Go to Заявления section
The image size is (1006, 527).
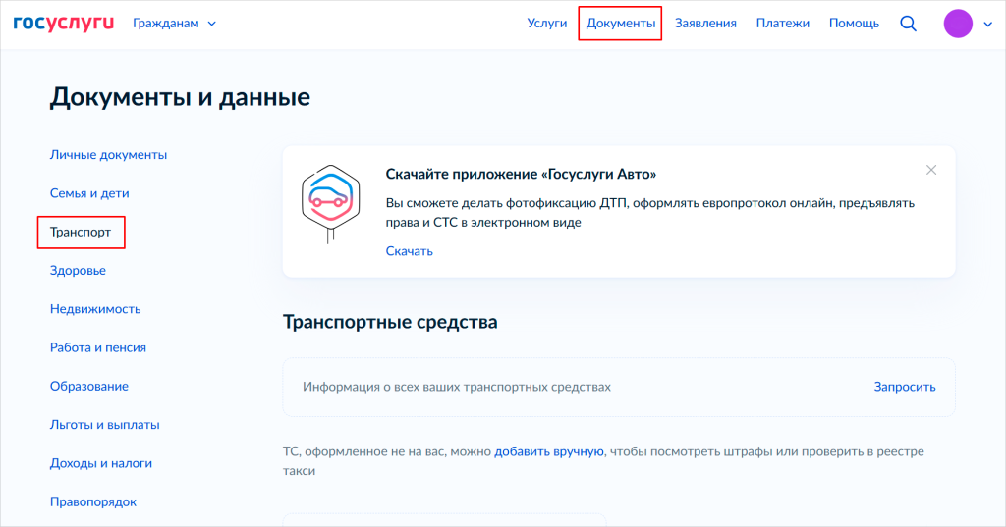[x=705, y=24]
